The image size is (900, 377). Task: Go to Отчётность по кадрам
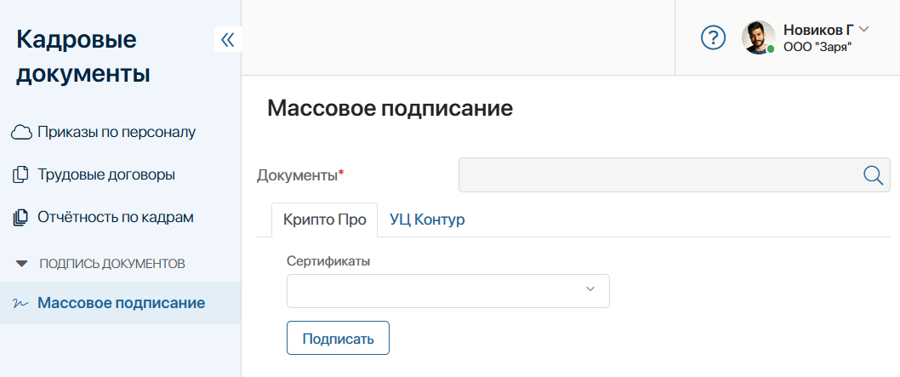coord(116,218)
